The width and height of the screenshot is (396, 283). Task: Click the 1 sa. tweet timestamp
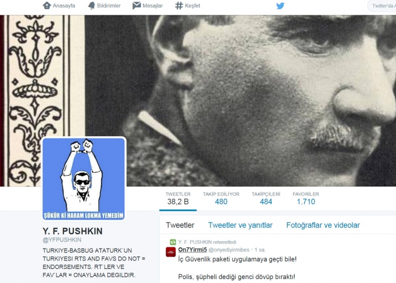click(260, 250)
